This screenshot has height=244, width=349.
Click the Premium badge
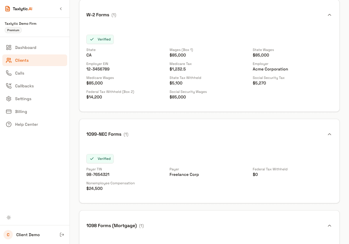click(13, 30)
